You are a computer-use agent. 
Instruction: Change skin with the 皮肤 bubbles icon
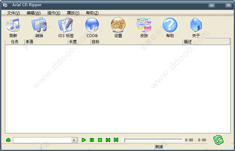144,25
